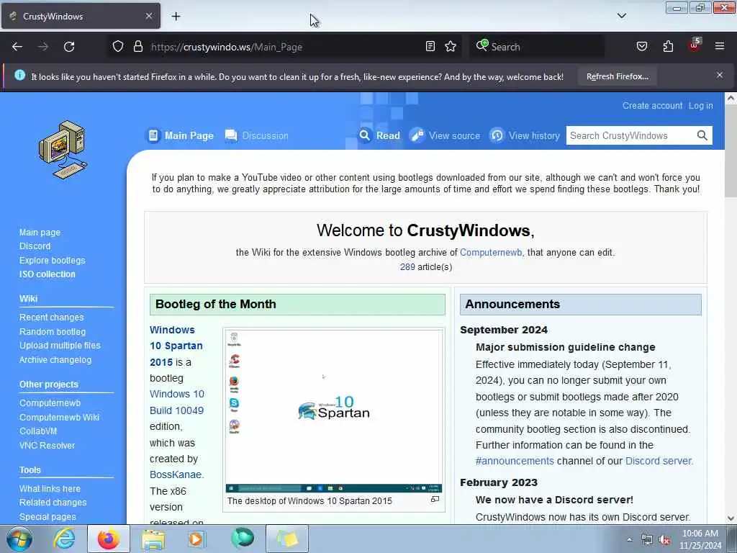
Task: Open Recent changes in the sidebar
Action: [x=51, y=318]
